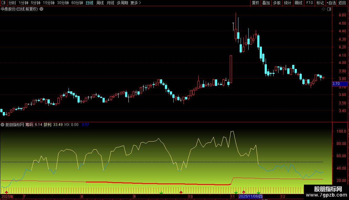The height and width of the screenshot is (200, 349).
Task: Expand the 更多 periods menu
Action: (x=136, y=3)
